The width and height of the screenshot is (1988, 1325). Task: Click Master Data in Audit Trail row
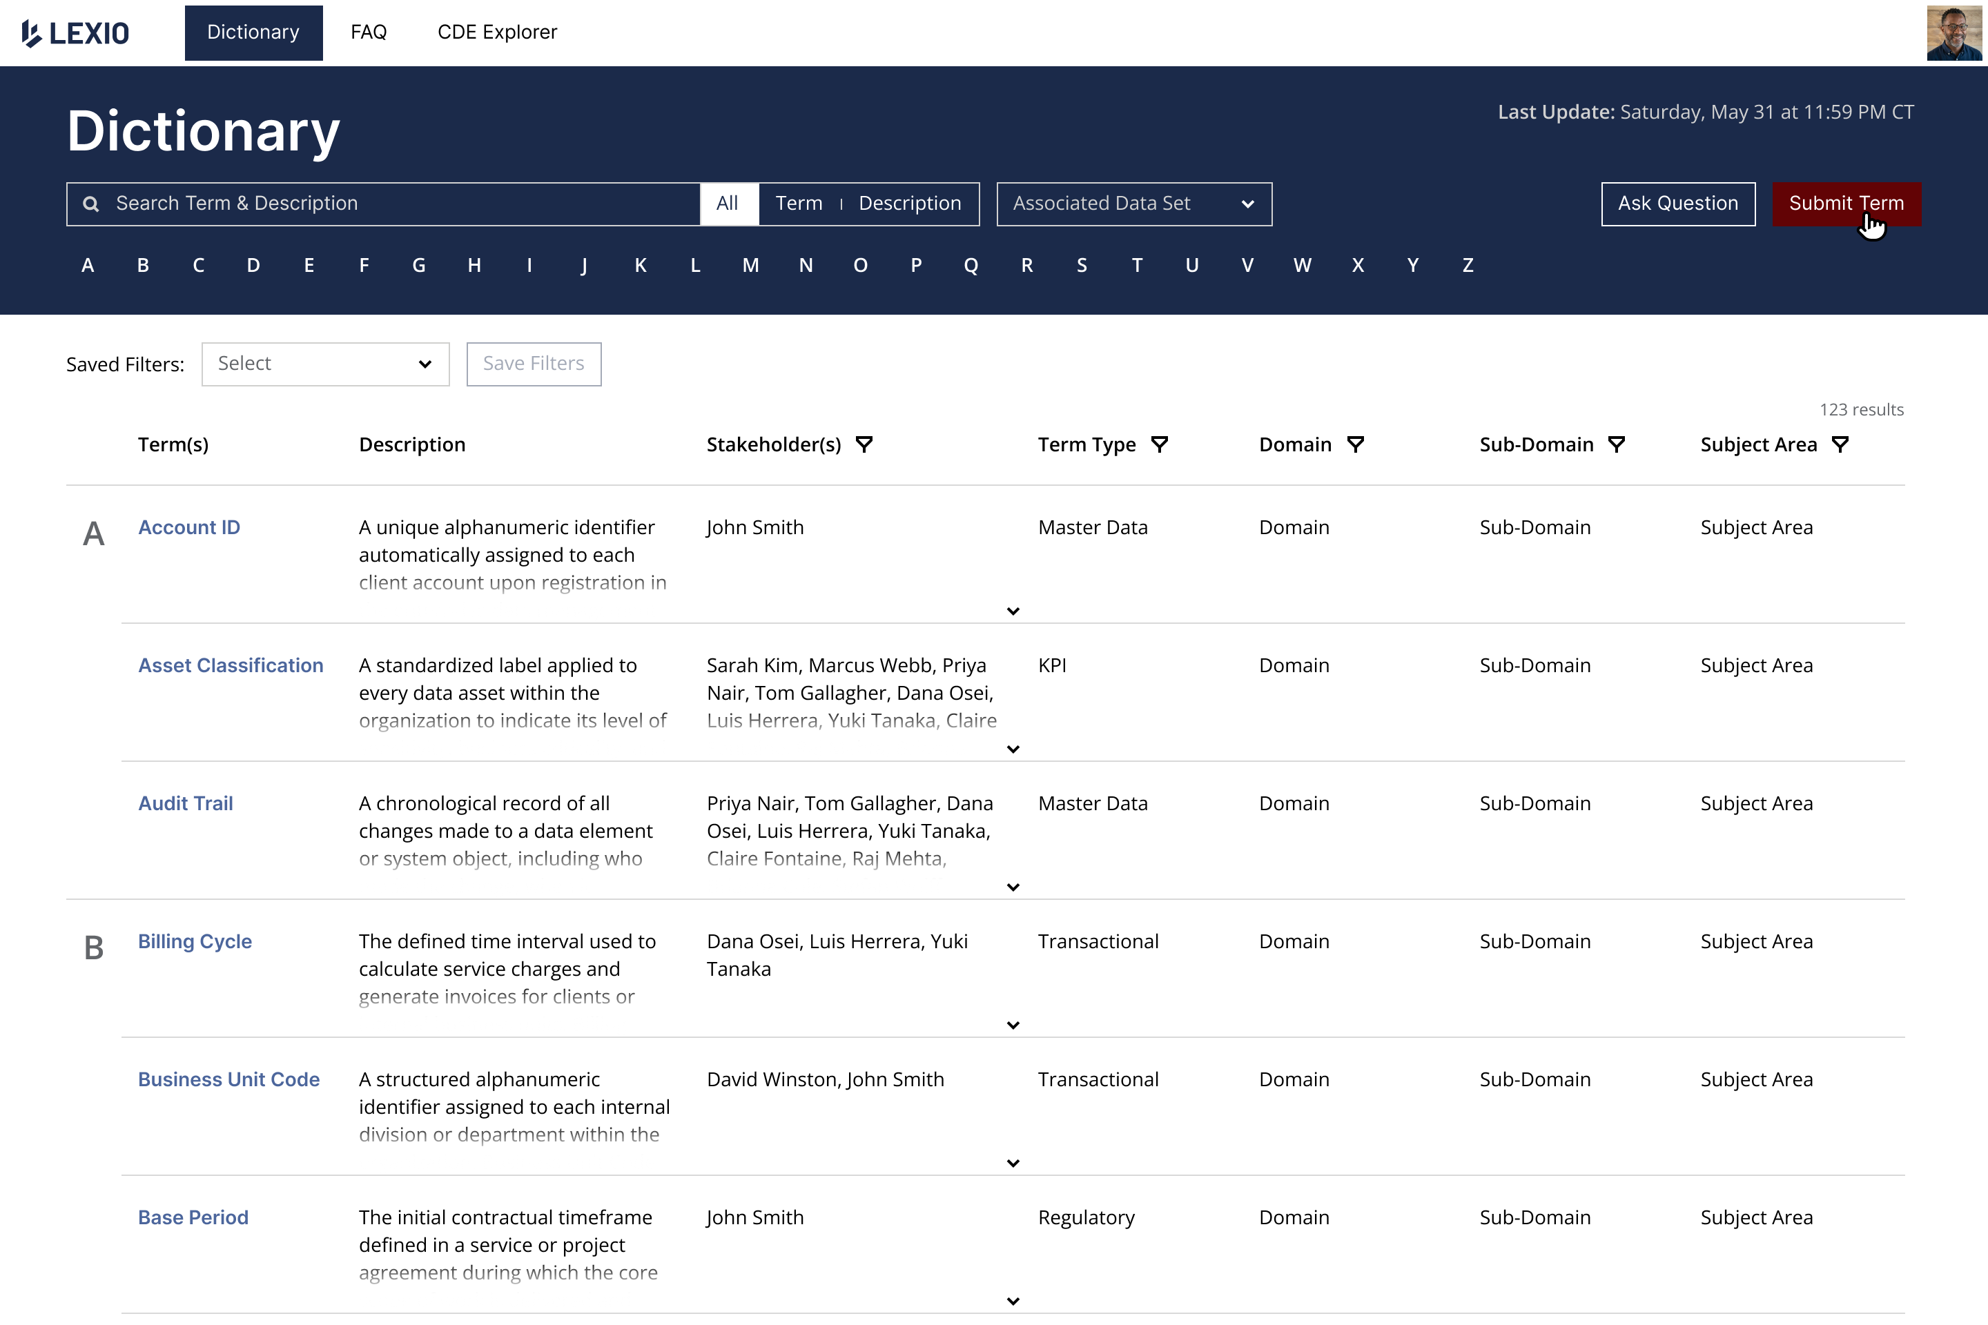pos(1093,803)
